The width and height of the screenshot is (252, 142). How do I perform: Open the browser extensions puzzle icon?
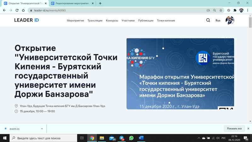coord(235,10)
